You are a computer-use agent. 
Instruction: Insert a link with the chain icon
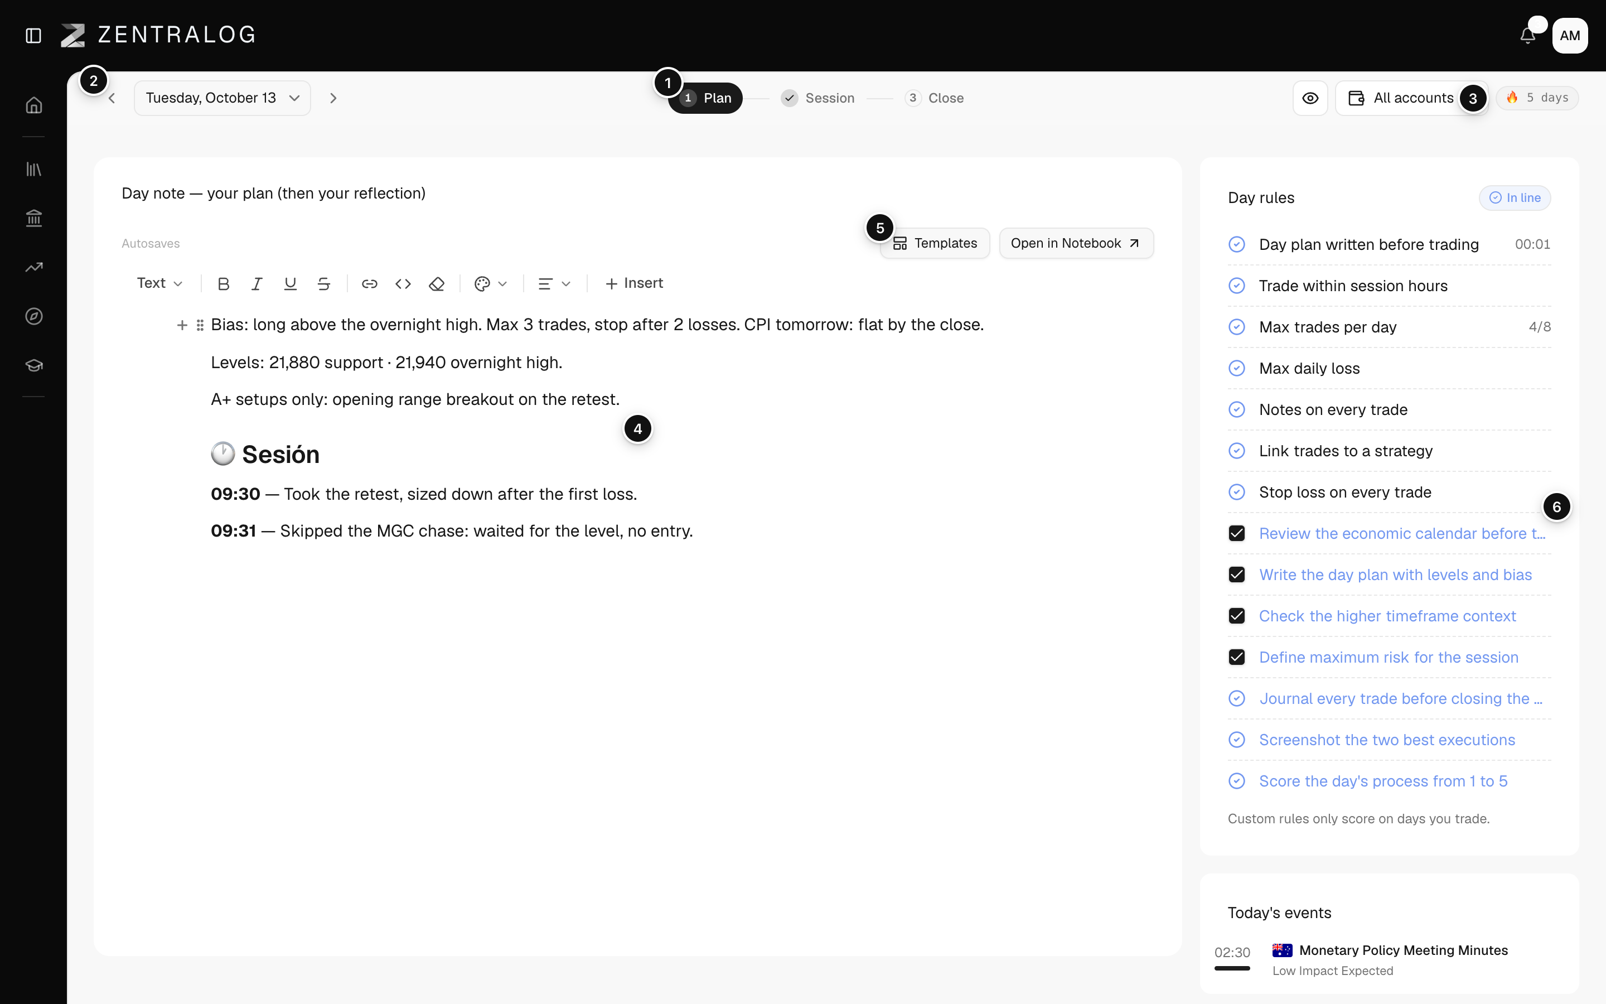pos(370,283)
